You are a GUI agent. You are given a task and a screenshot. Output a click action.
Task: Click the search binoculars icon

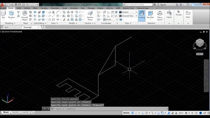point(155,5)
